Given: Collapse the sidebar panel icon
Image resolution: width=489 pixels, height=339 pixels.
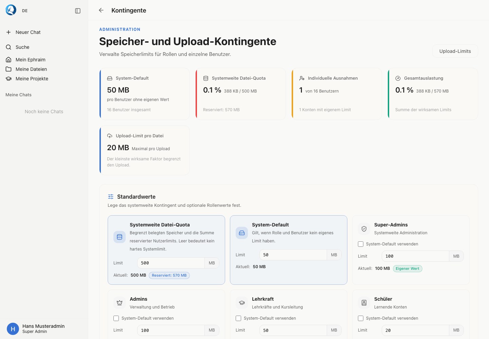Looking at the screenshot, I should (x=78, y=11).
